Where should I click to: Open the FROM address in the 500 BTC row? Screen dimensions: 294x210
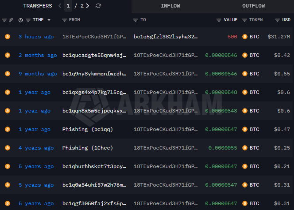point(94,37)
